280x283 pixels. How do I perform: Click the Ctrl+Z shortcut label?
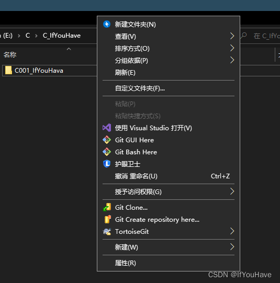tap(220, 176)
